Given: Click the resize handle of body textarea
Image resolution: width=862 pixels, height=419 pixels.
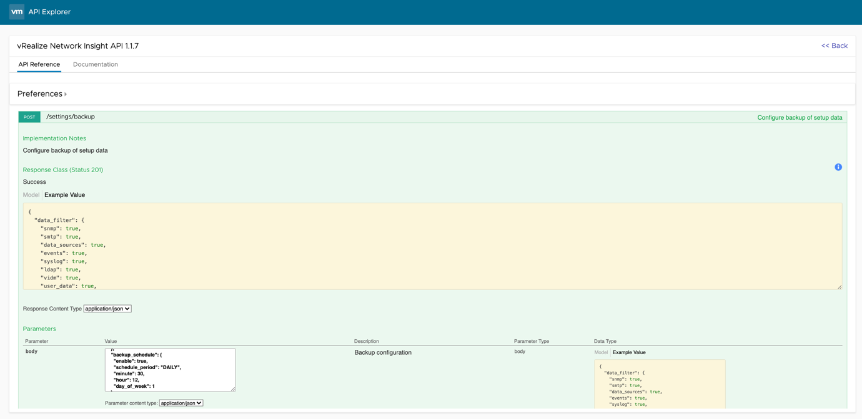Looking at the screenshot, I should (233, 389).
